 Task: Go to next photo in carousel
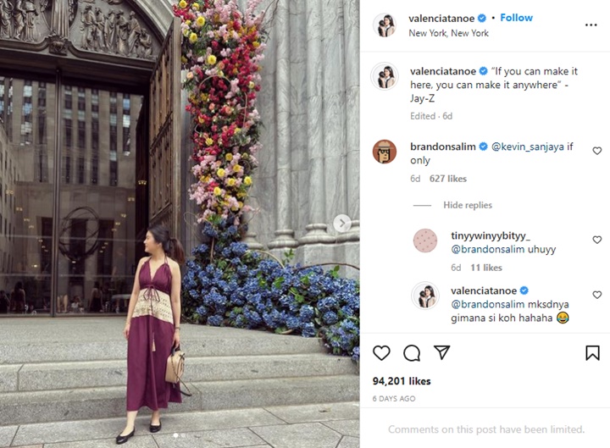point(341,224)
